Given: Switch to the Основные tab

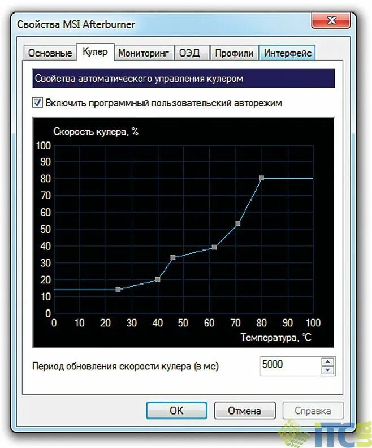Looking at the screenshot, I should point(50,53).
